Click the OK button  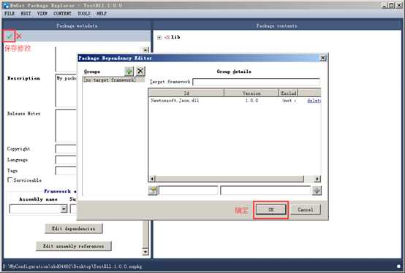[270, 209]
